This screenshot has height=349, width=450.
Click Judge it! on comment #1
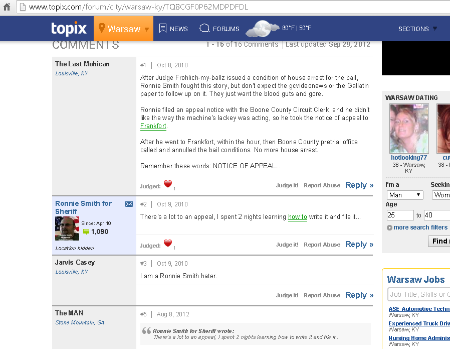click(287, 185)
